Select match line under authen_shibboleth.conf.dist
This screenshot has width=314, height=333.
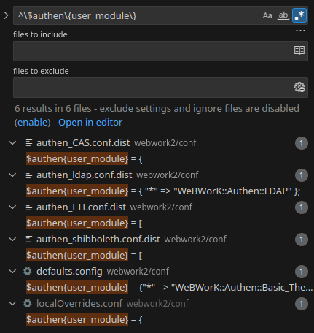(x=85, y=256)
